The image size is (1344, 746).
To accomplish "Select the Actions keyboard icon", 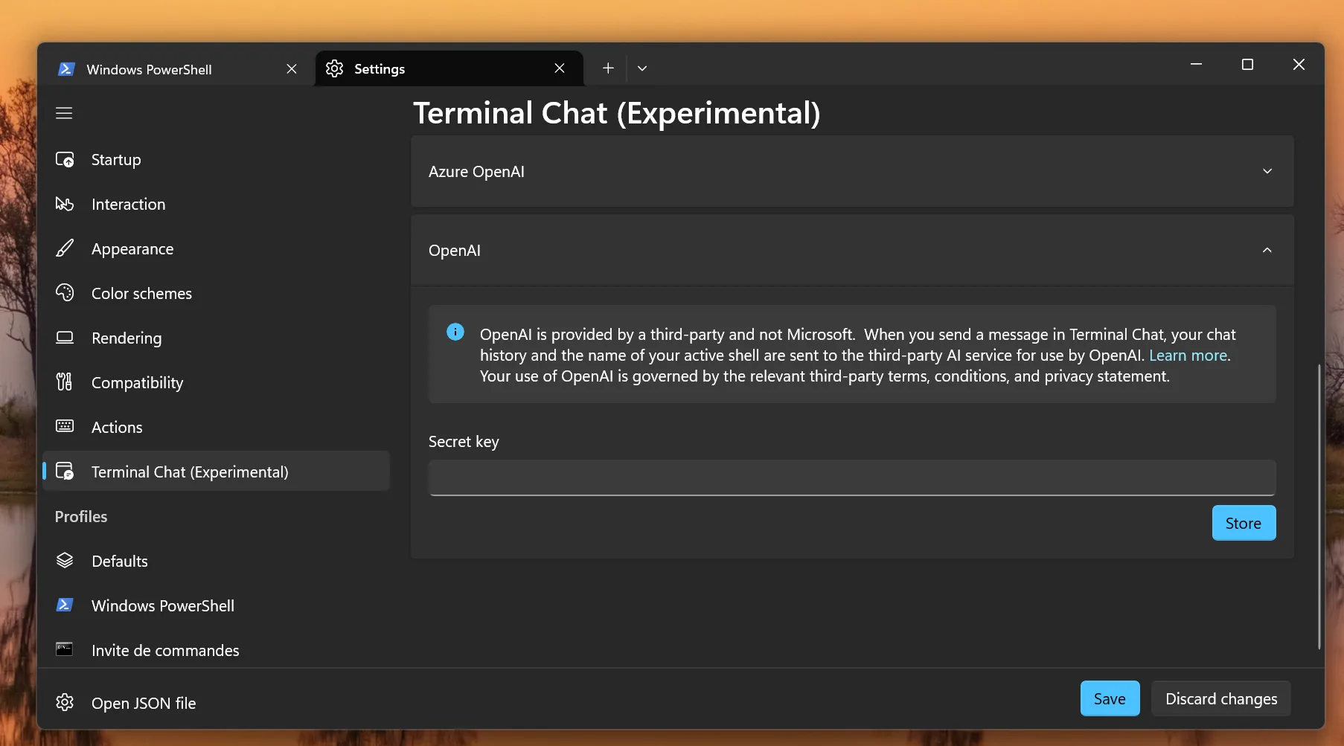I will click(65, 426).
